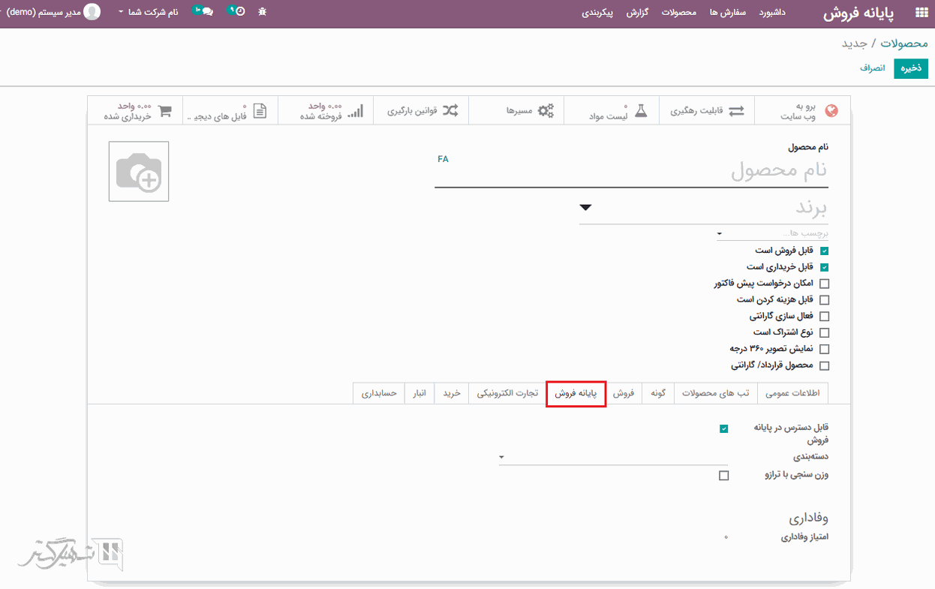
Task: Open the دسته‌بندی category dropdown
Action: pyautogui.click(x=502, y=456)
